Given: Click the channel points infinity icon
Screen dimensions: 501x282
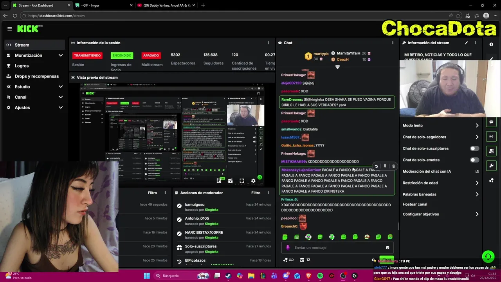Looking at the screenshot, I should click(288, 260).
